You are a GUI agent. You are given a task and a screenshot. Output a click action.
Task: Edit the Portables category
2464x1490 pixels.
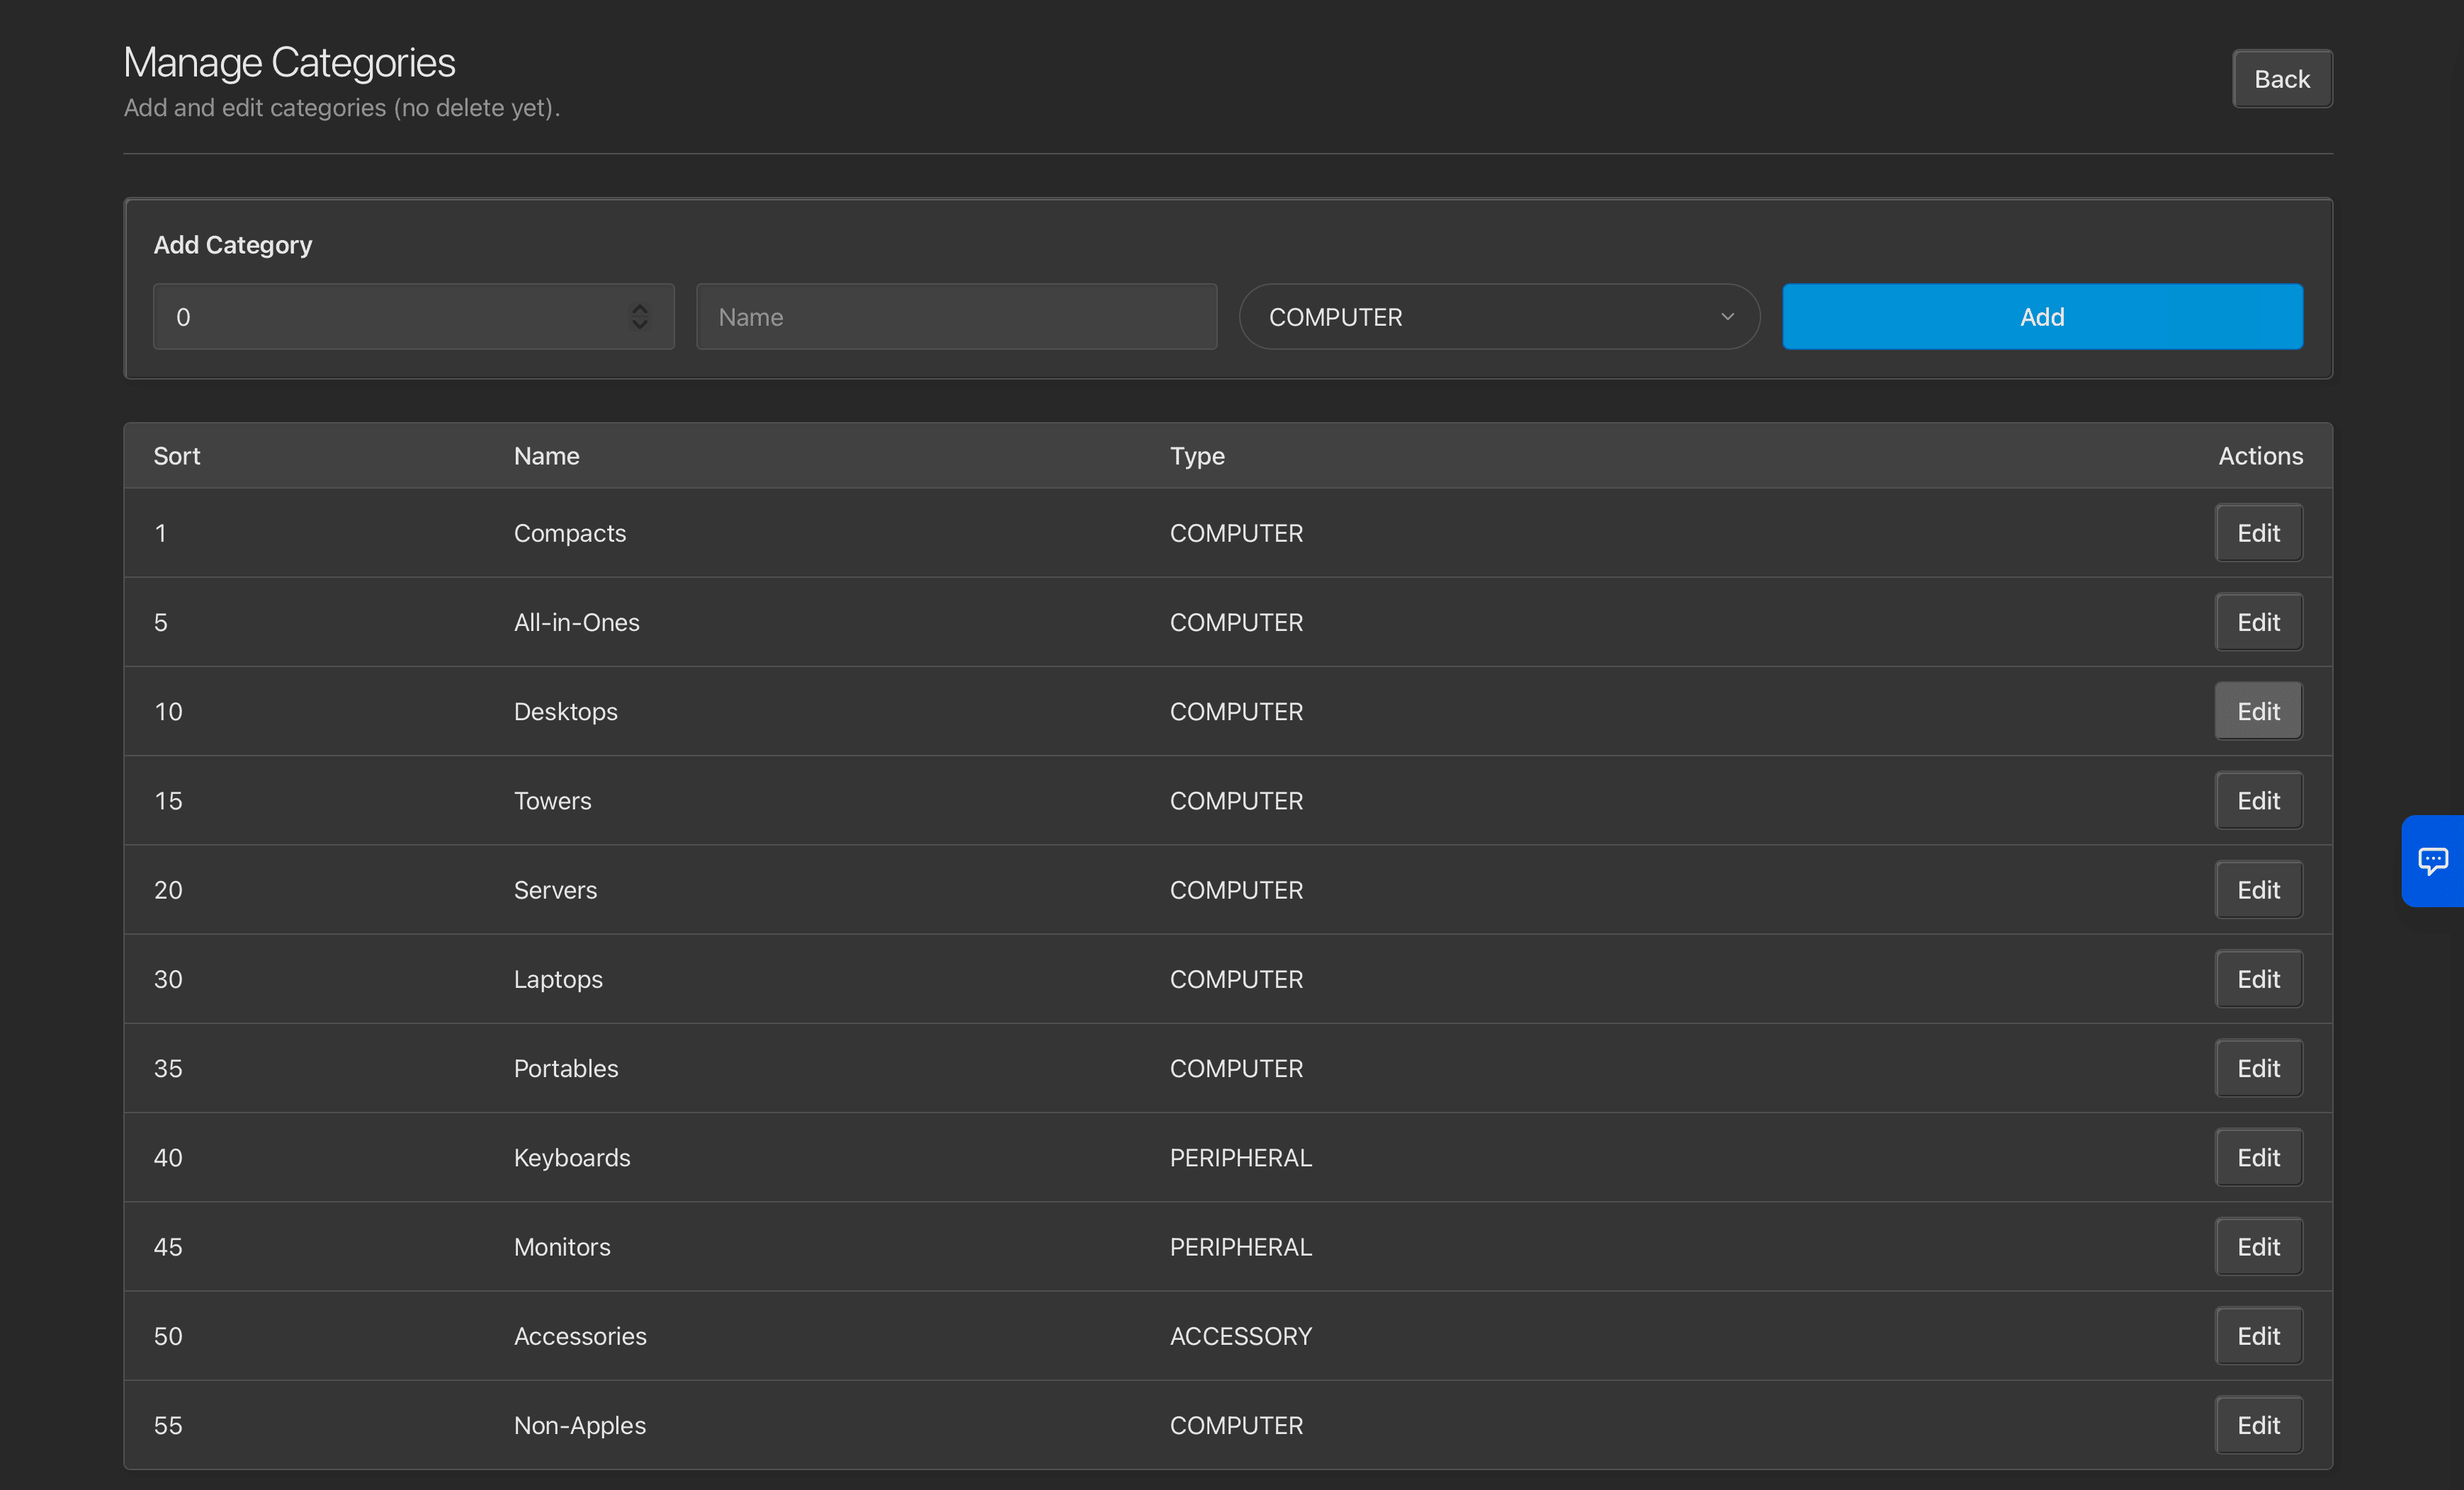coord(2257,1069)
